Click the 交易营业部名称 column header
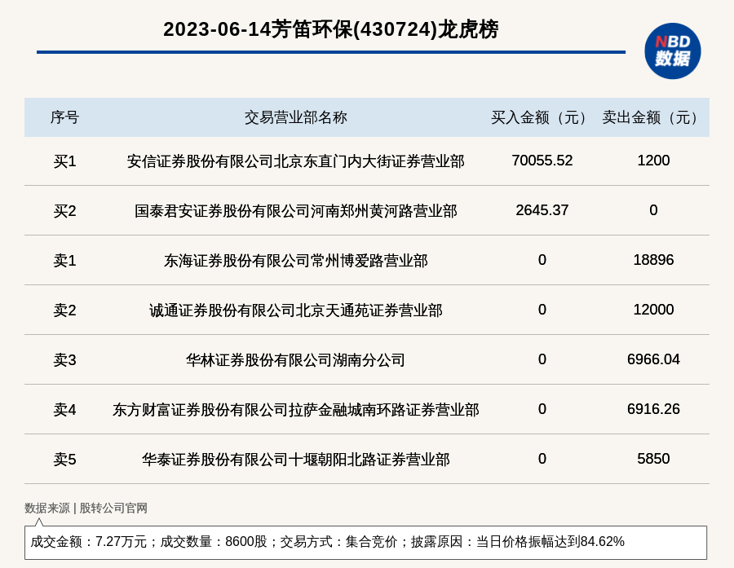Viewport: 734px width, 568px height. (x=295, y=117)
